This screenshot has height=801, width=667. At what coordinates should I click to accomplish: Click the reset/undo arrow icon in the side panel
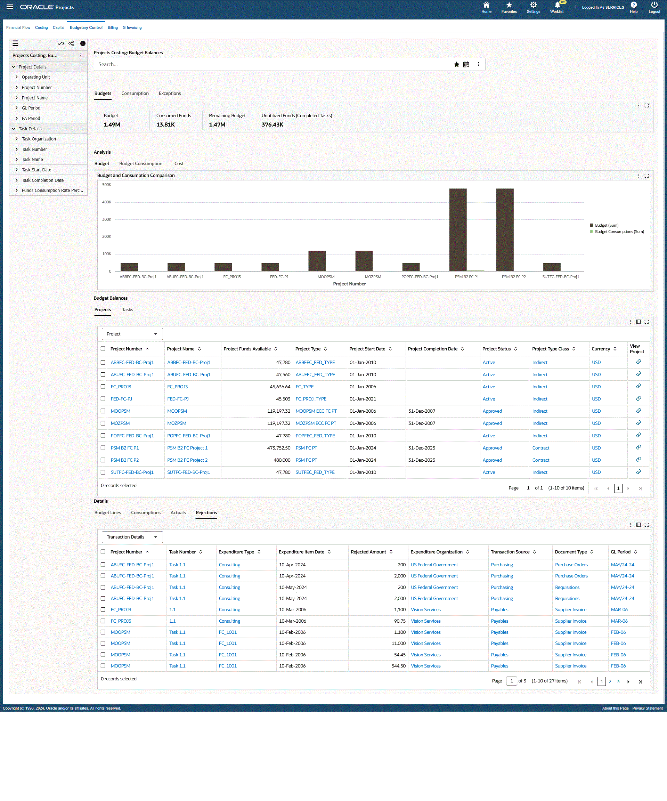tap(61, 43)
